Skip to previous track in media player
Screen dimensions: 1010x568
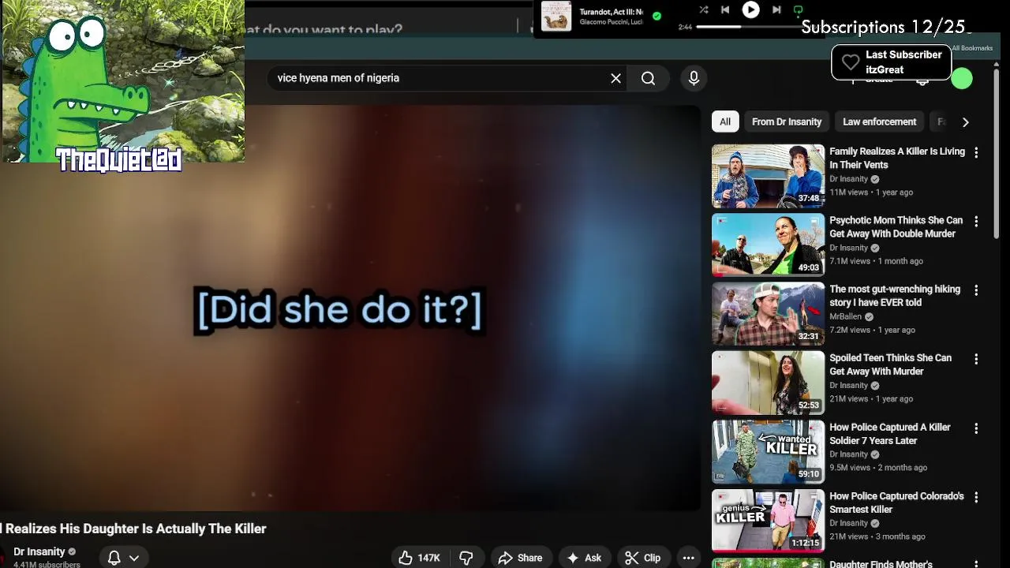point(725,10)
